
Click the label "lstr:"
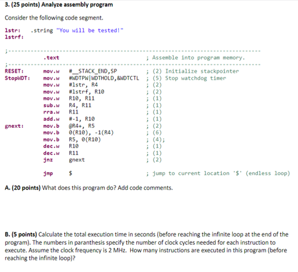point(13,30)
